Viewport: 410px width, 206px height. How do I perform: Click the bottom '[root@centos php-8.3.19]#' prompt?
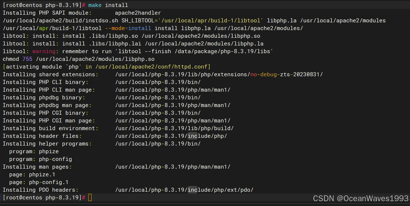44,198
